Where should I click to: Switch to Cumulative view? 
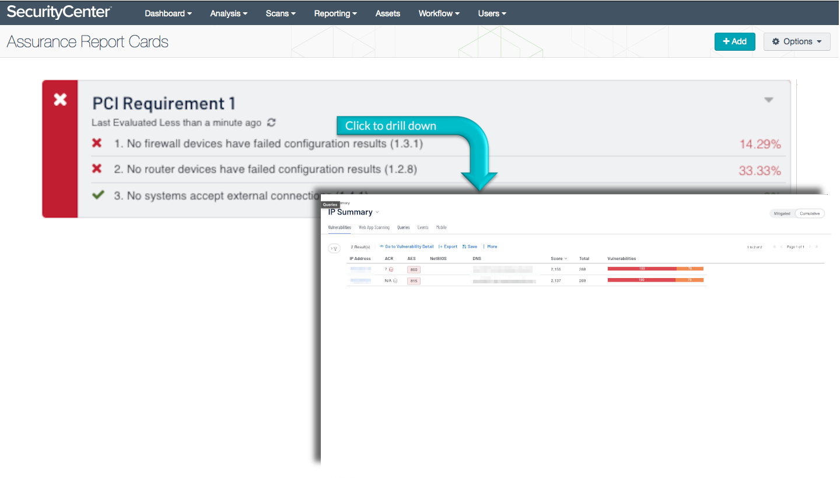click(810, 213)
